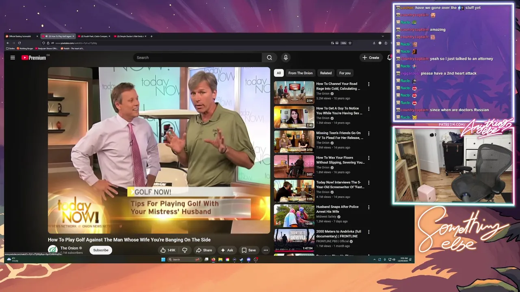Screen dimensions: 520x292
Task: Open the zoom level 150% indicator
Action: [343, 43]
